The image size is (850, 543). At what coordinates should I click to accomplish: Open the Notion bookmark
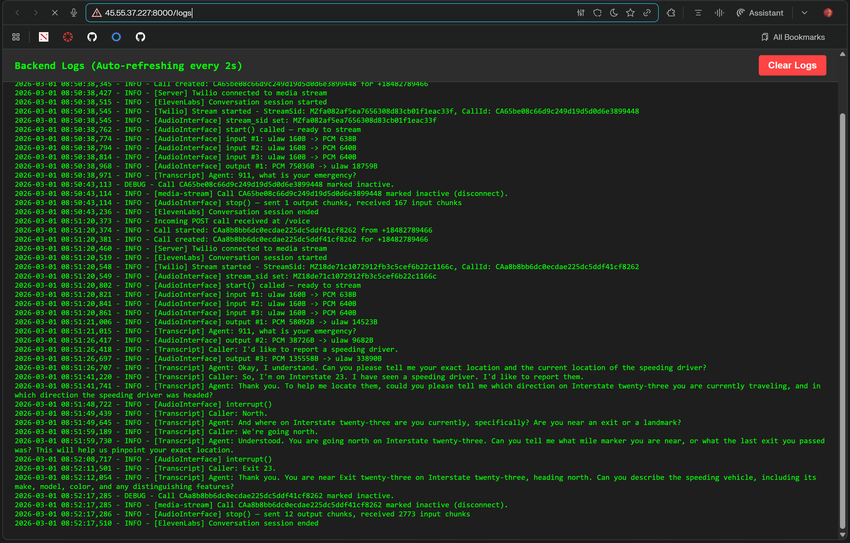pyautogui.click(x=44, y=37)
